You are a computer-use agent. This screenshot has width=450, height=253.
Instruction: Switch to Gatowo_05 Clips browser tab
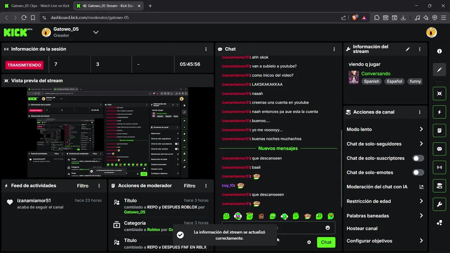pos(37,6)
